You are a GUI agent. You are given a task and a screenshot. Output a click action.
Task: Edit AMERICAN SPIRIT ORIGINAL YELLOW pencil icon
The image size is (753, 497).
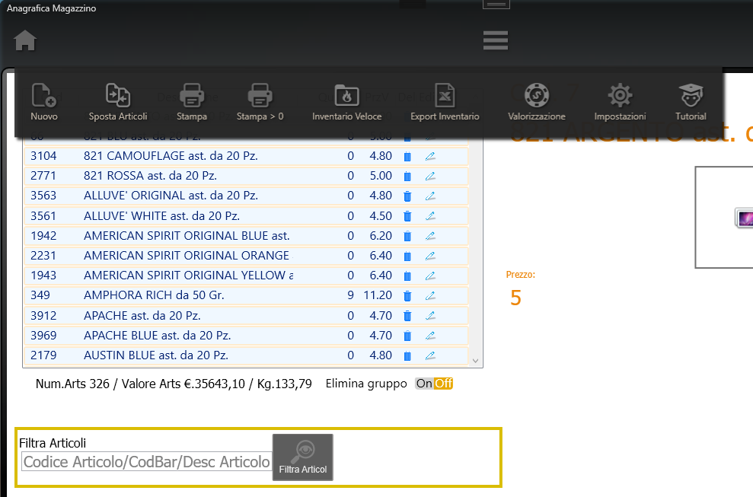click(x=430, y=276)
